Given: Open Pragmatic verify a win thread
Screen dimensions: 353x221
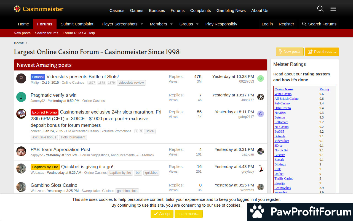Looking at the screenshot, I should coord(54,95).
